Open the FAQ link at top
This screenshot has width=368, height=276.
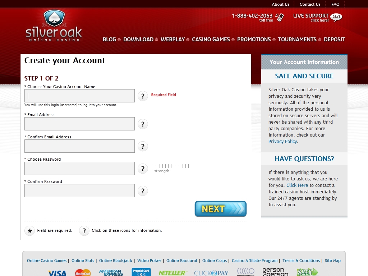pos(335,4)
